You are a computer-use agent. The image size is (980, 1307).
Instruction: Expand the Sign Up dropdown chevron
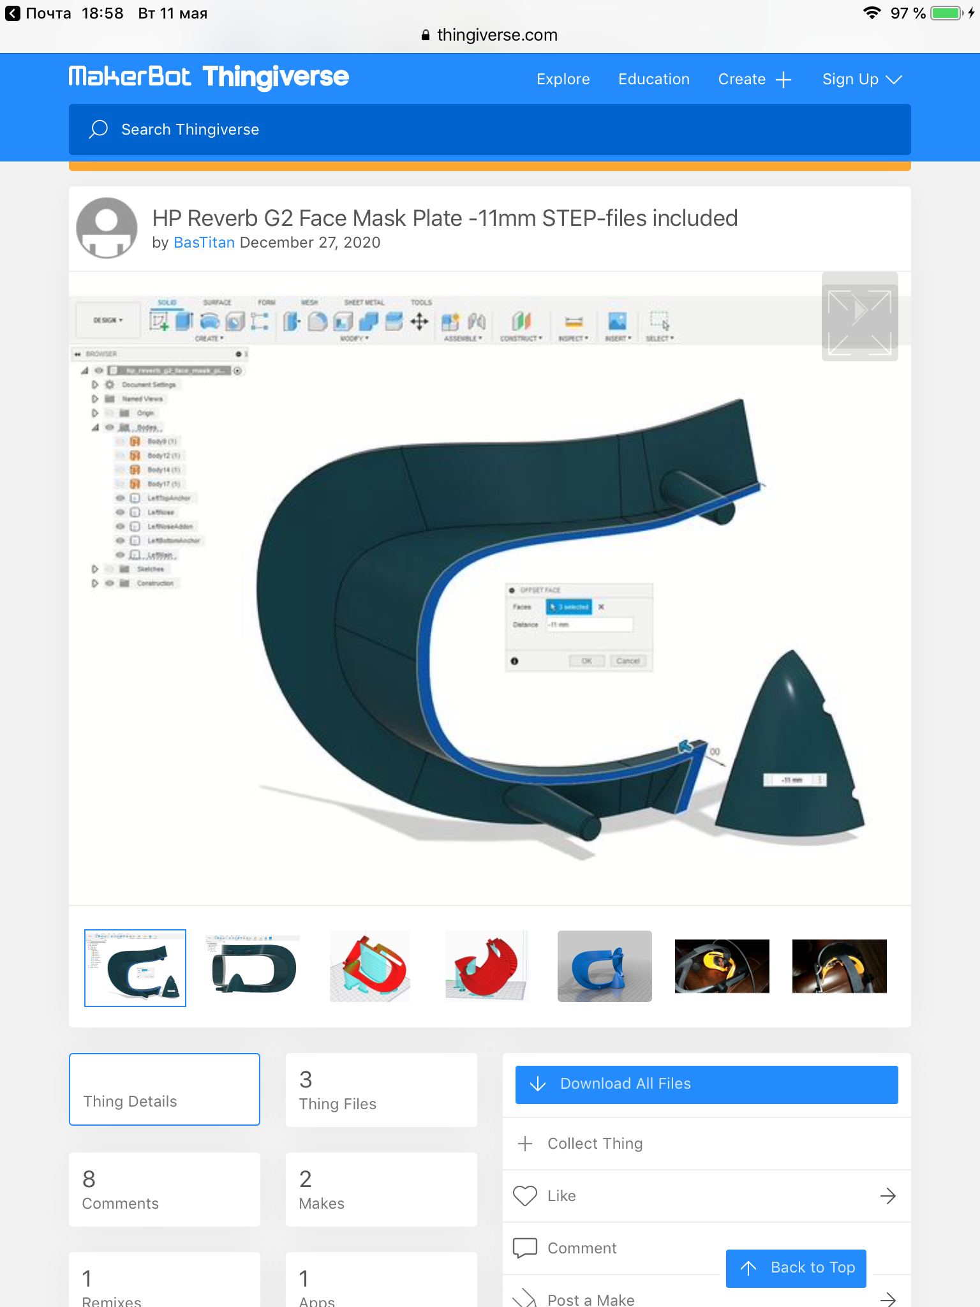tap(894, 80)
